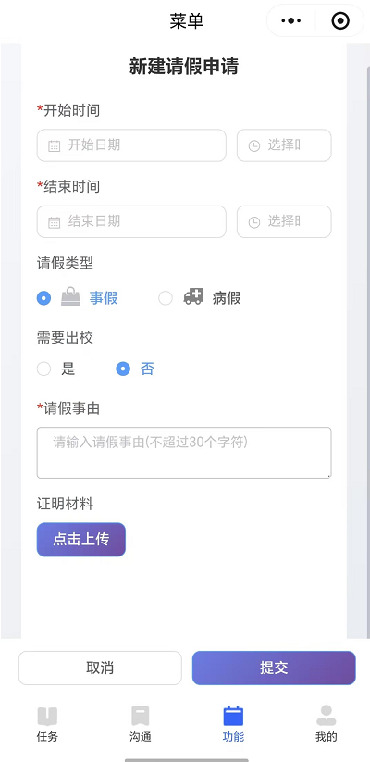
Task: Choose 否 for 需要出校
Action: pyautogui.click(x=123, y=369)
